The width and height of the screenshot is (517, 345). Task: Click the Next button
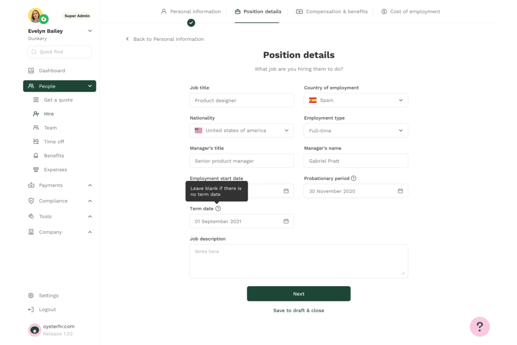(299, 294)
